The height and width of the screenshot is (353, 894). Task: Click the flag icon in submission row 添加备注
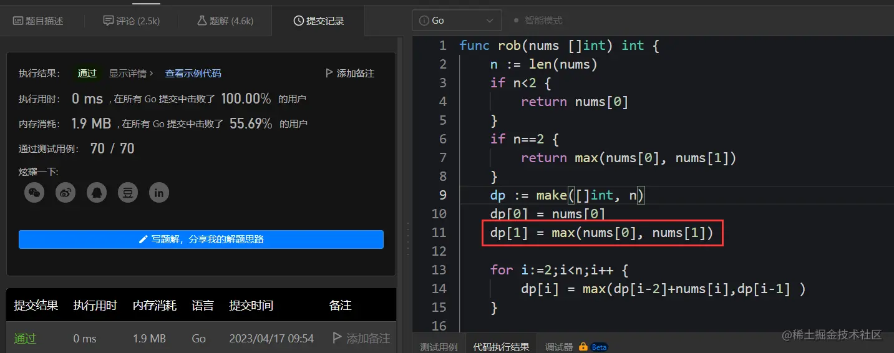(x=337, y=338)
